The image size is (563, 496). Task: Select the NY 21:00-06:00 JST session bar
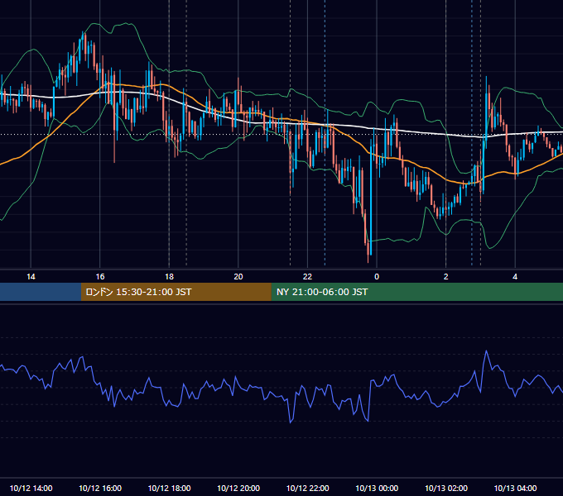click(416, 292)
